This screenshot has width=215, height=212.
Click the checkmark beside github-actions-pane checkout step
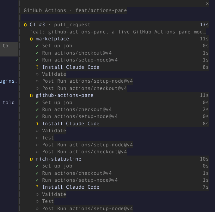coord(37,109)
